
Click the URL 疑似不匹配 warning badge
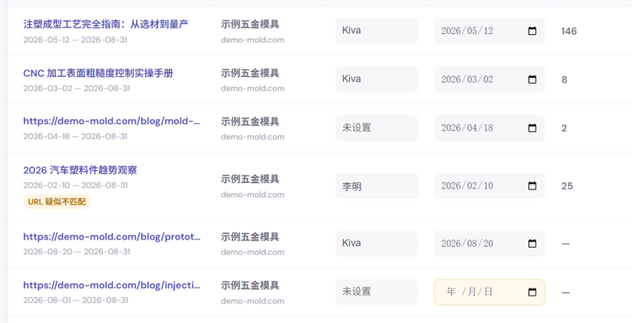click(57, 202)
